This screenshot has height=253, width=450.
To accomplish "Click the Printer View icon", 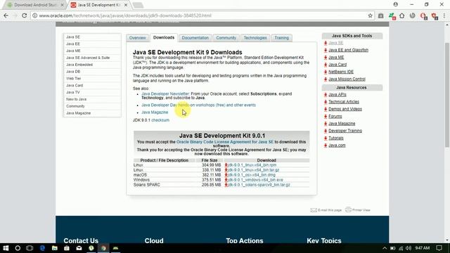I will (x=348, y=209).
